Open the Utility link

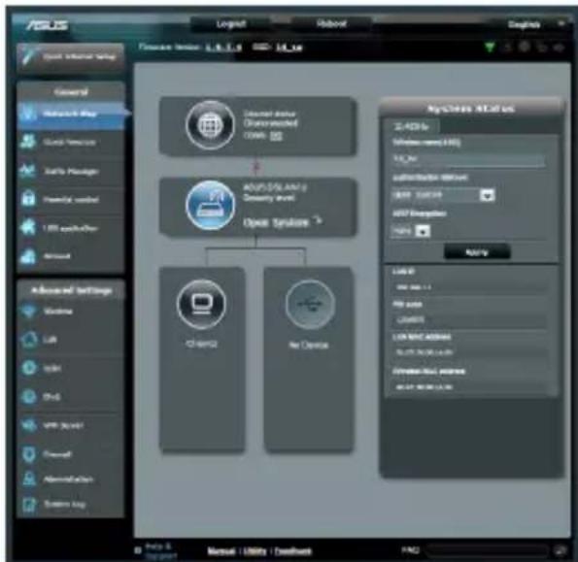coord(255,551)
